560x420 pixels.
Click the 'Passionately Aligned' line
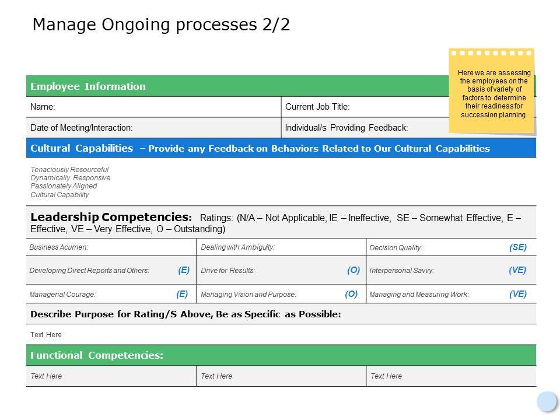pos(64,186)
